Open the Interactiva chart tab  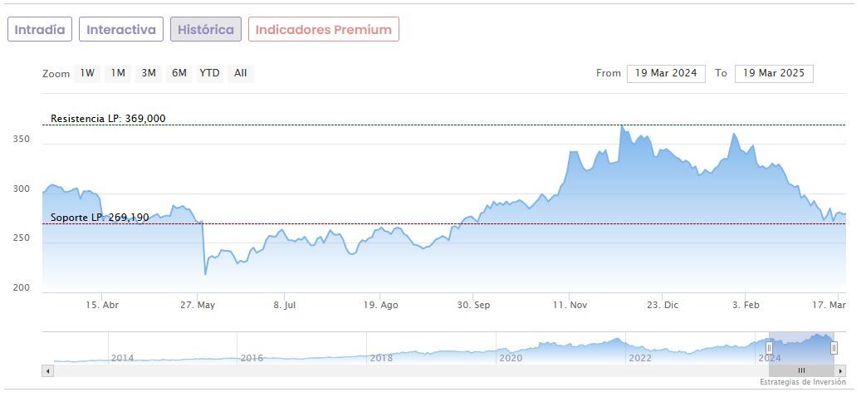(121, 29)
